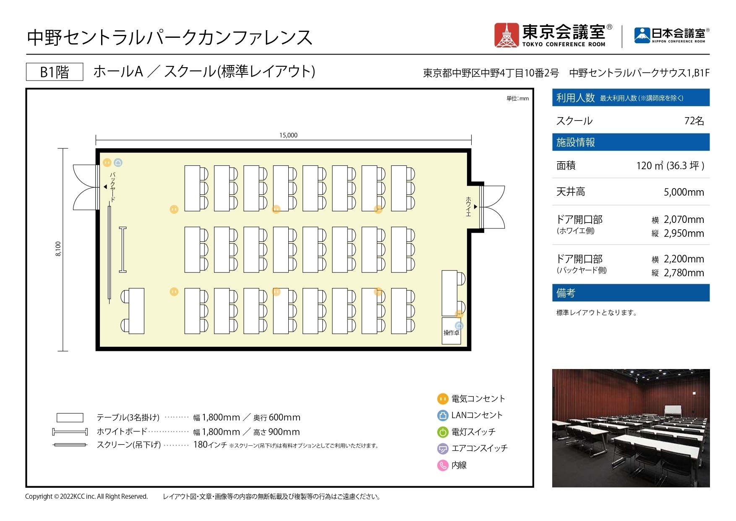Viewport: 736px width, 521px height.
Task: Click the hanging screen symbol in the legend
Action: point(69,446)
